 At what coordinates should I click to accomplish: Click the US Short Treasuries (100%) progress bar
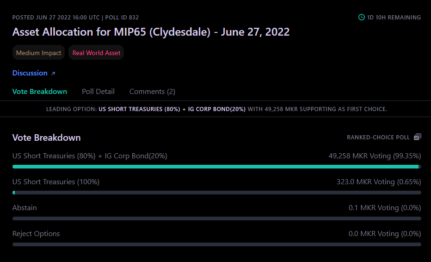click(216, 193)
